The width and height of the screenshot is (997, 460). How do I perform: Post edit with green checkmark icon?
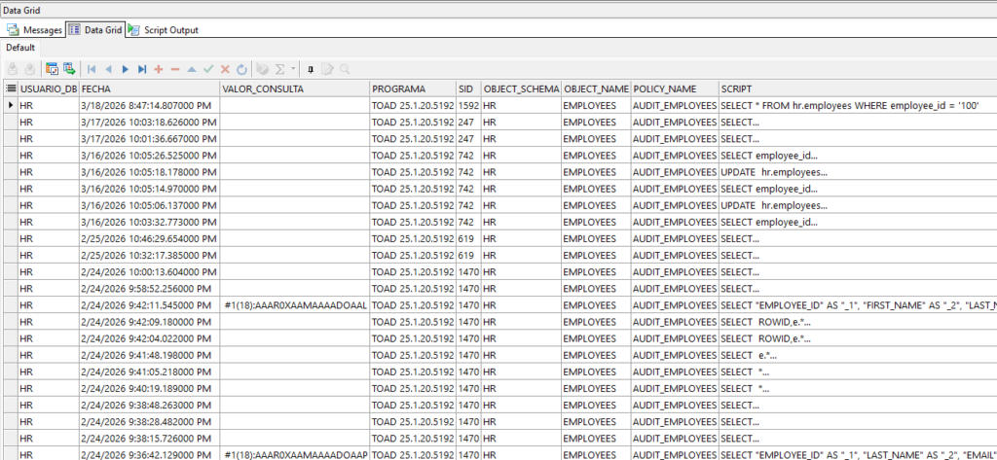(x=208, y=69)
